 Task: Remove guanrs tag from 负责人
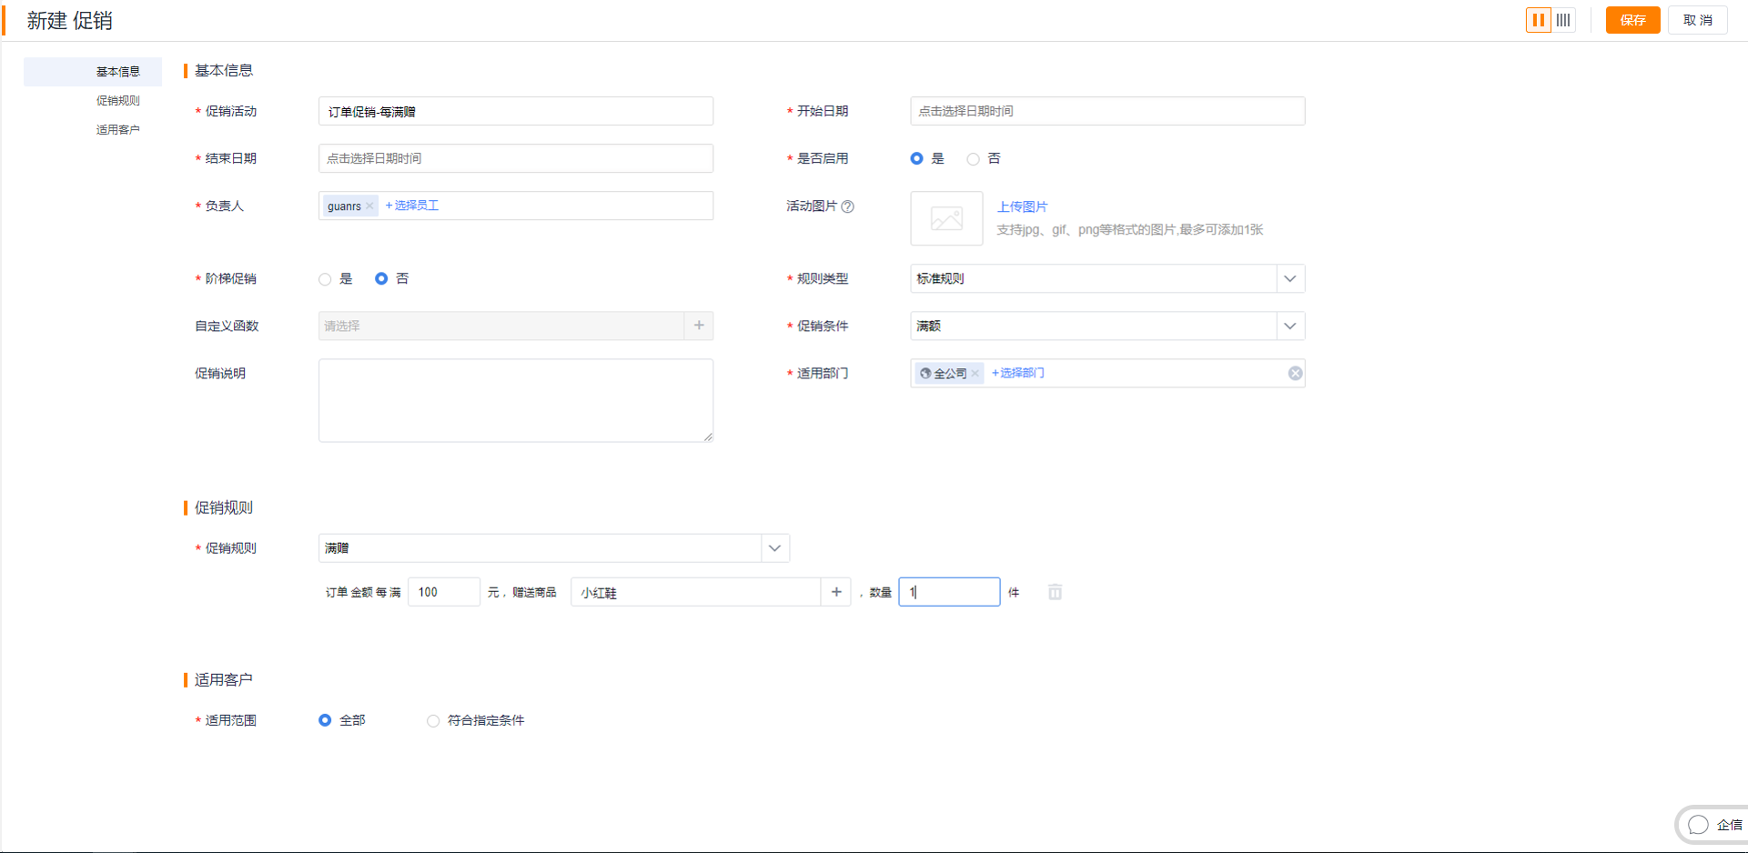[x=370, y=206]
